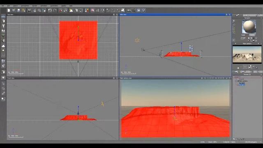Click the second-to-last icon in top toolbar

tap(138, 10)
